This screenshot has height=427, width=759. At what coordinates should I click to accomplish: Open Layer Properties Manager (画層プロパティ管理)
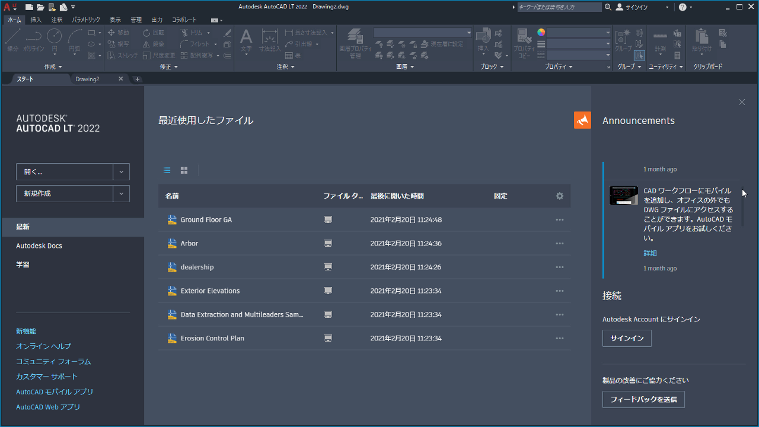tap(355, 43)
